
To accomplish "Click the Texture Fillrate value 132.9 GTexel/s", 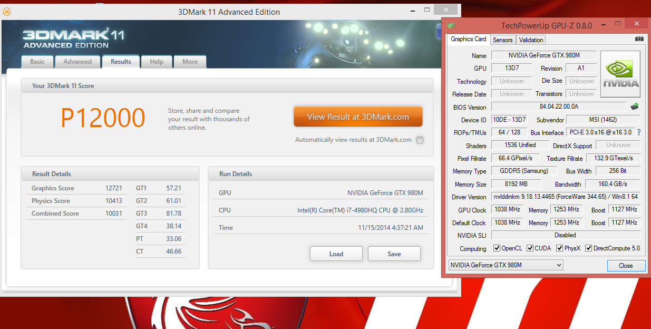I will pyautogui.click(x=613, y=158).
